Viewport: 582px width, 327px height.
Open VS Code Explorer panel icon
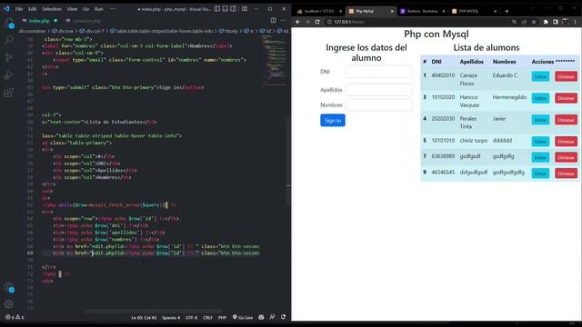[9, 23]
